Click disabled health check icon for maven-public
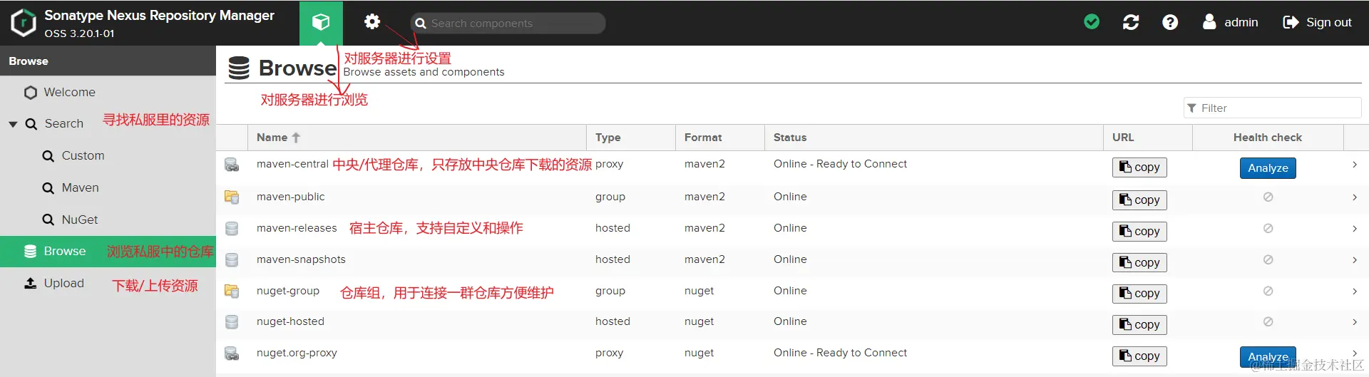Viewport: 1369px width, 377px height. tap(1268, 197)
